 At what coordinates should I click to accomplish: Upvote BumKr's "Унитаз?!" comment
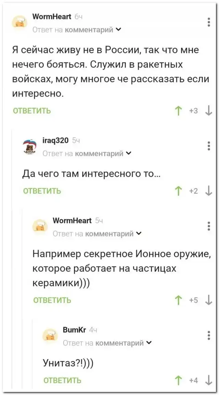click(x=178, y=380)
